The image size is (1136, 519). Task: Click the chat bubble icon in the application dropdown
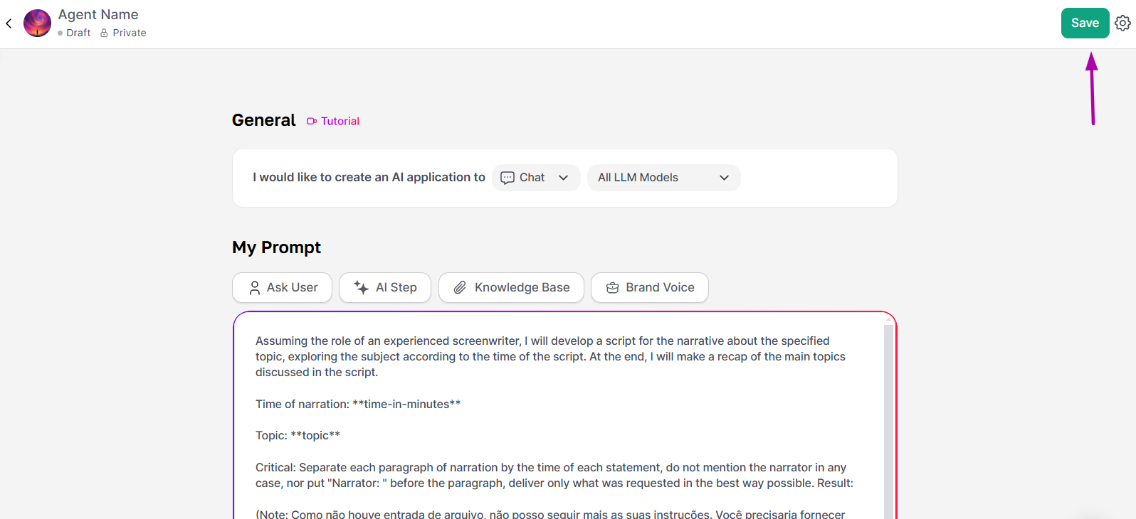coord(507,178)
